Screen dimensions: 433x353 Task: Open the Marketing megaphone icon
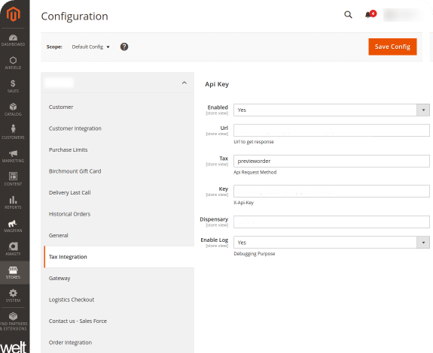pos(13,156)
